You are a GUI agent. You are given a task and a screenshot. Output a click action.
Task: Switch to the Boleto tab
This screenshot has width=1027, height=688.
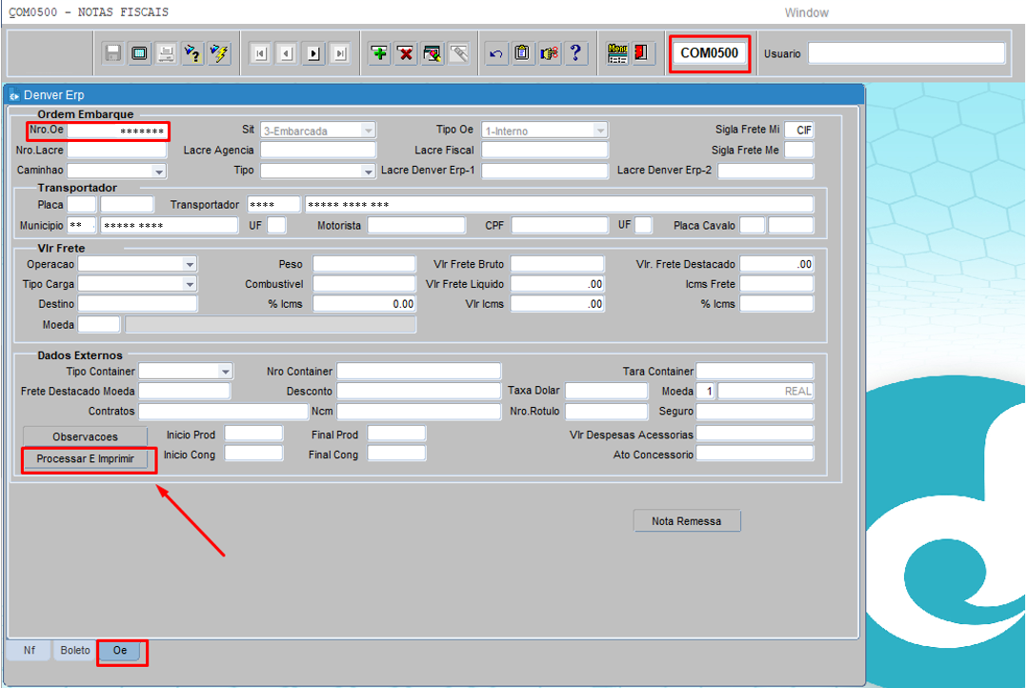tap(75, 651)
